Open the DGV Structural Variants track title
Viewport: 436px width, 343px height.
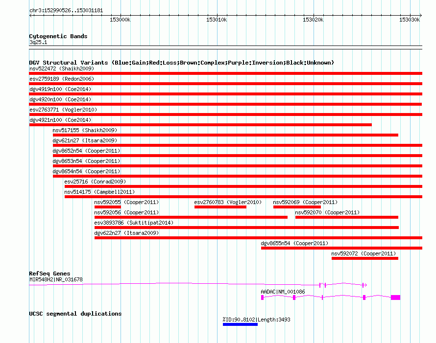pyautogui.click(x=182, y=63)
